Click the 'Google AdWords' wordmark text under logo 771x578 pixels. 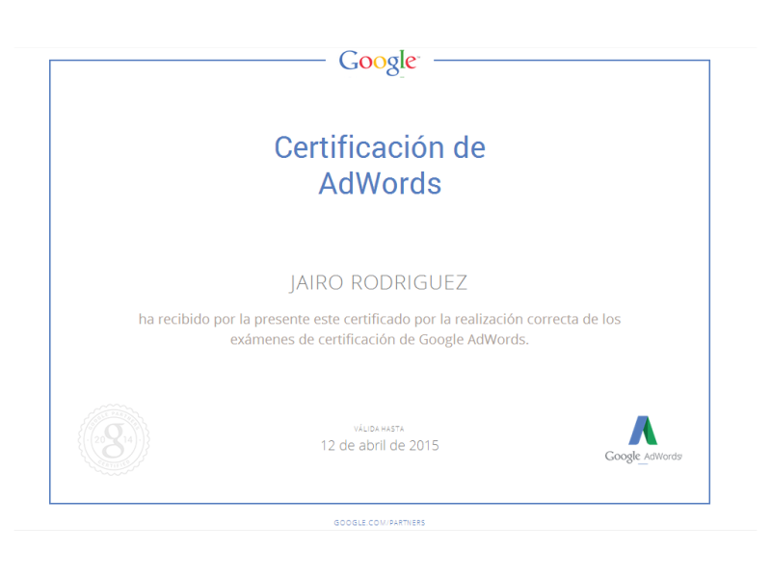pos(643,456)
